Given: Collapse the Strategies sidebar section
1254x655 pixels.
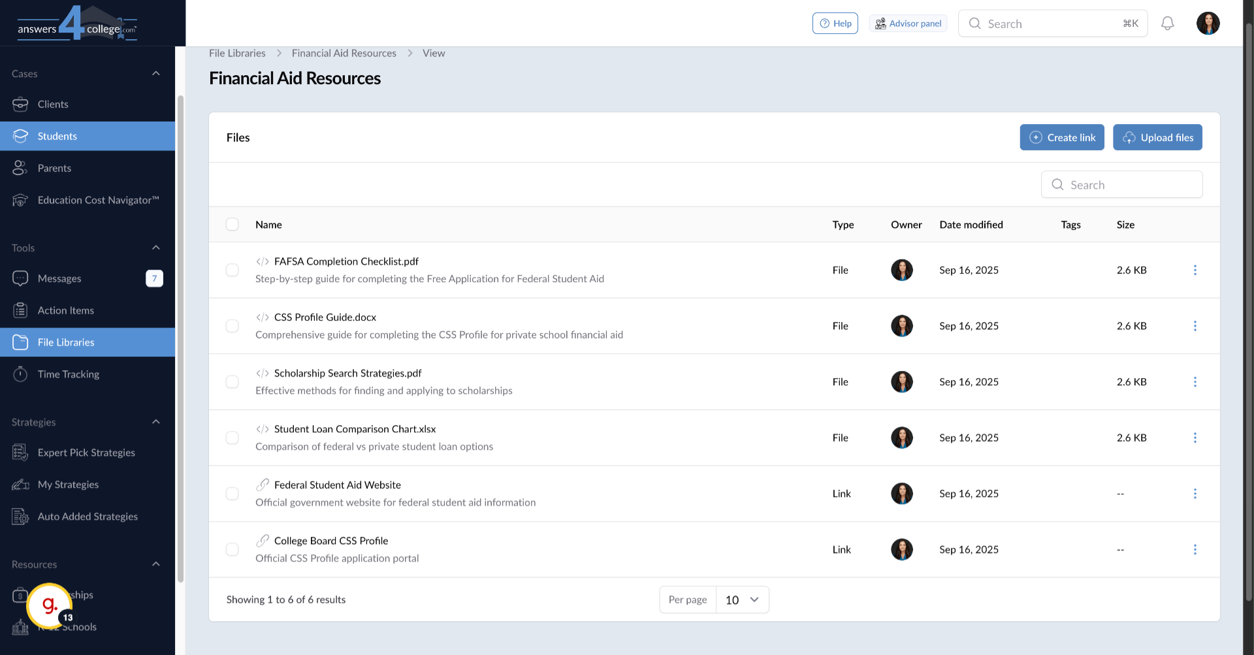Looking at the screenshot, I should tap(155, 422).
